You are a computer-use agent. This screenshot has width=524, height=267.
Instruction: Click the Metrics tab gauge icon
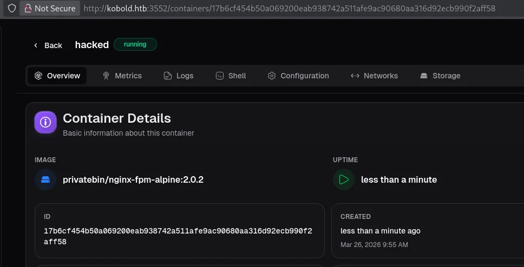(x=106, y=76)
